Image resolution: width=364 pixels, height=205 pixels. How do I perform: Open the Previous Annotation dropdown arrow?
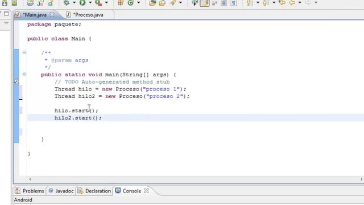coord(274,2)
